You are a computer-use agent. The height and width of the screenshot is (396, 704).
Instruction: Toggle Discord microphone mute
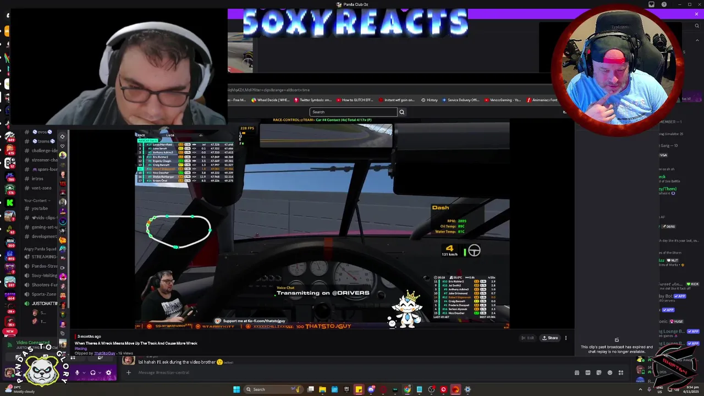tap(77, 373)
